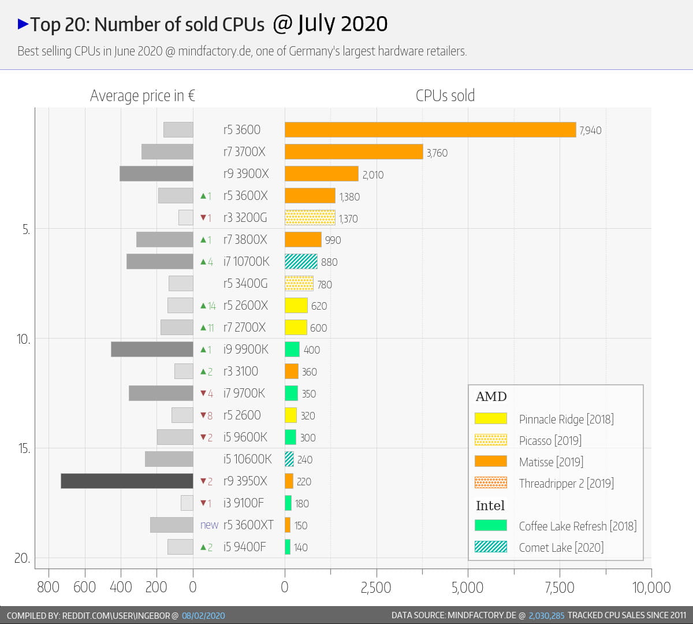Viewport: 693px width, 624px height.
Task: Click the i9 9900K average price bar
Action: [152, 350]
